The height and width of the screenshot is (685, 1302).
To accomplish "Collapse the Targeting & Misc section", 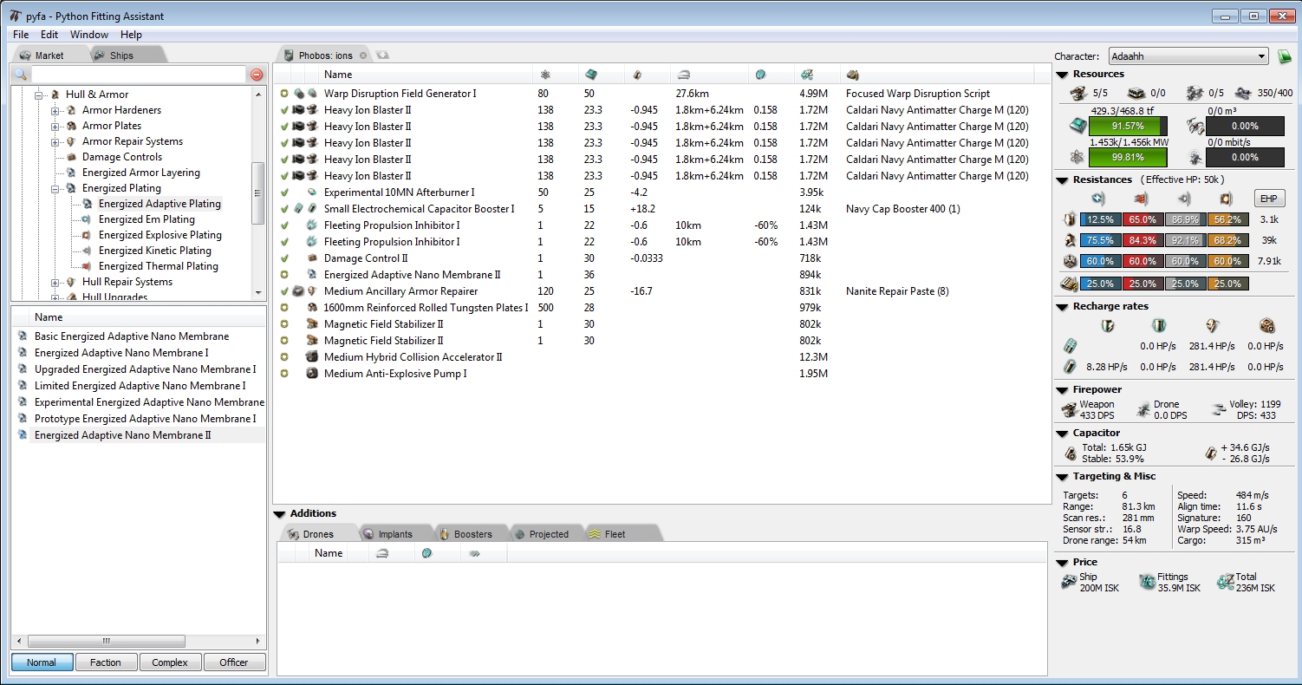I will 1062,477.
